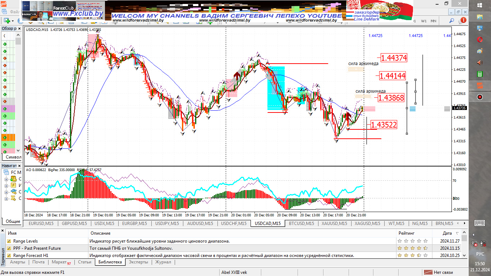
Task: Click the expert advisors hat icon
Action: point(13,192)
